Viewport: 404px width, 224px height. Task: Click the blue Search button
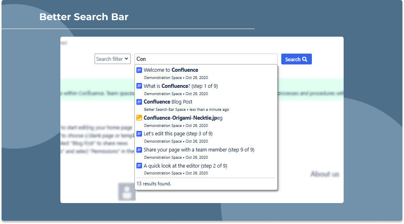tap(296, 59)
